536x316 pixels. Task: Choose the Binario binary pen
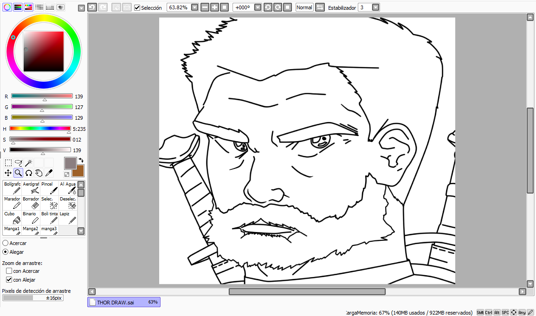click(x=31, y=218)
